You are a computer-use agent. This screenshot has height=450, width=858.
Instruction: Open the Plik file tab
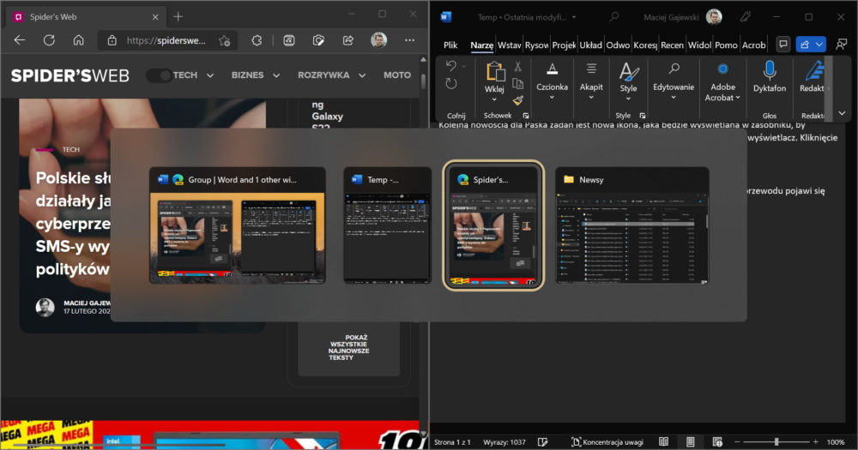point(450,45)
